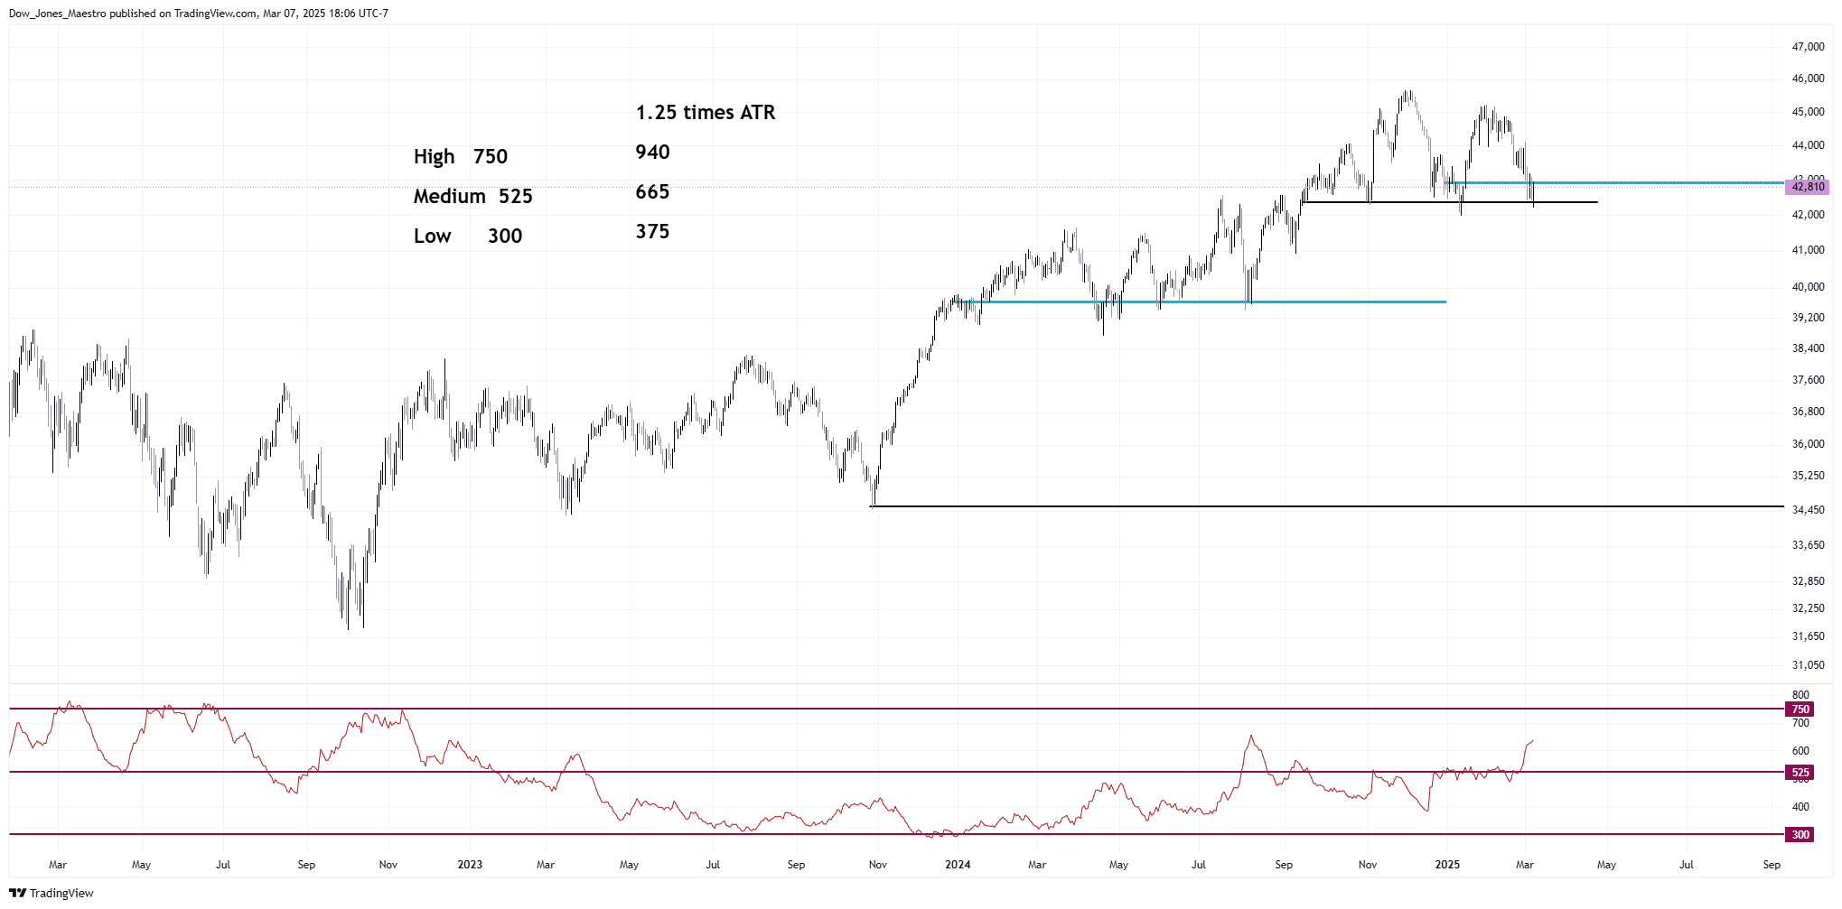Click the 31,050 price axis label

[1808, 665]
